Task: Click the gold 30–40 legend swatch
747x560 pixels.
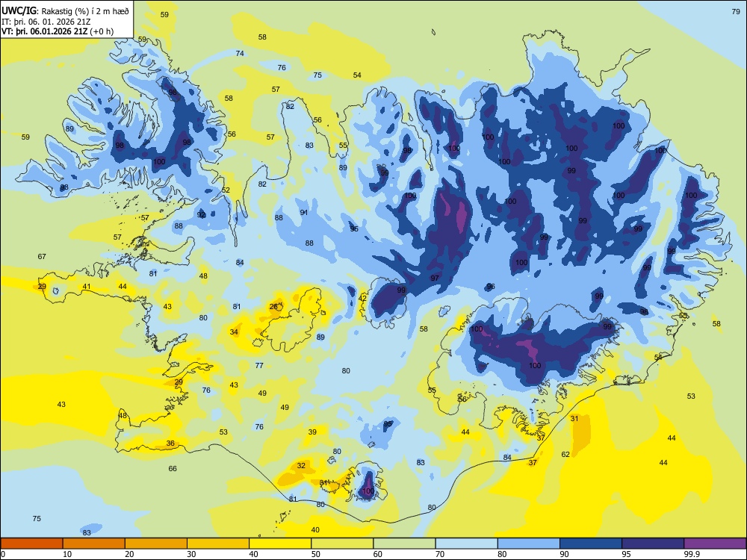Action: point(218,544)
